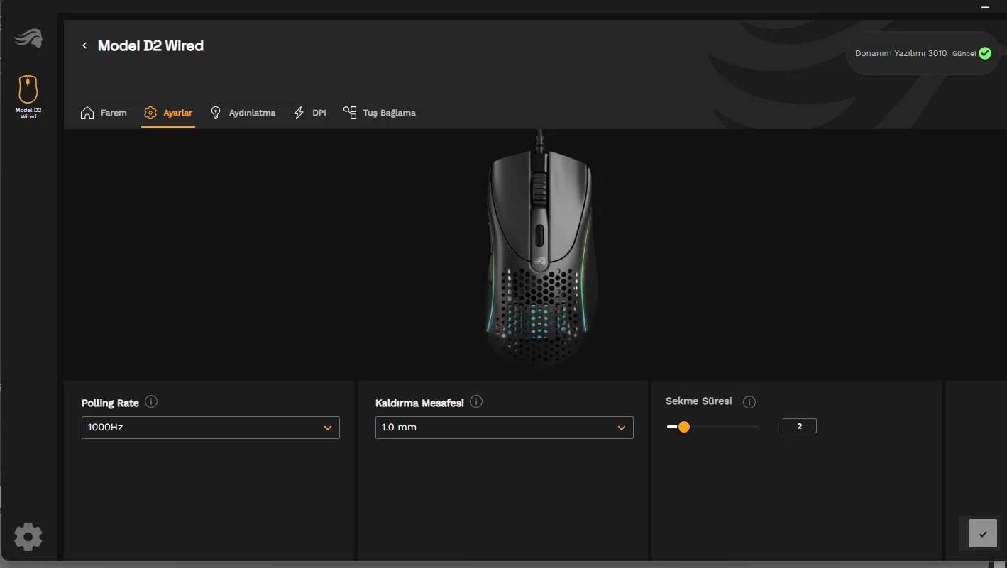Open the Tuş Bağlama tab
The height and width of the screenshot is (568, 1007).
point(380,113)
